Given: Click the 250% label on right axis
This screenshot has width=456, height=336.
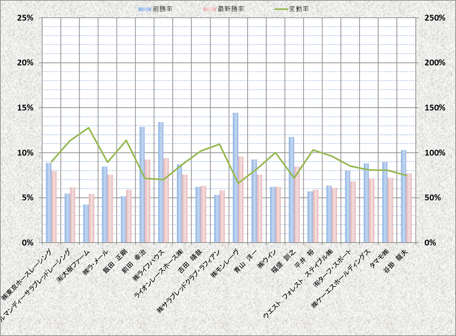Looking at the screenshot, I should (x=435, y=18).
